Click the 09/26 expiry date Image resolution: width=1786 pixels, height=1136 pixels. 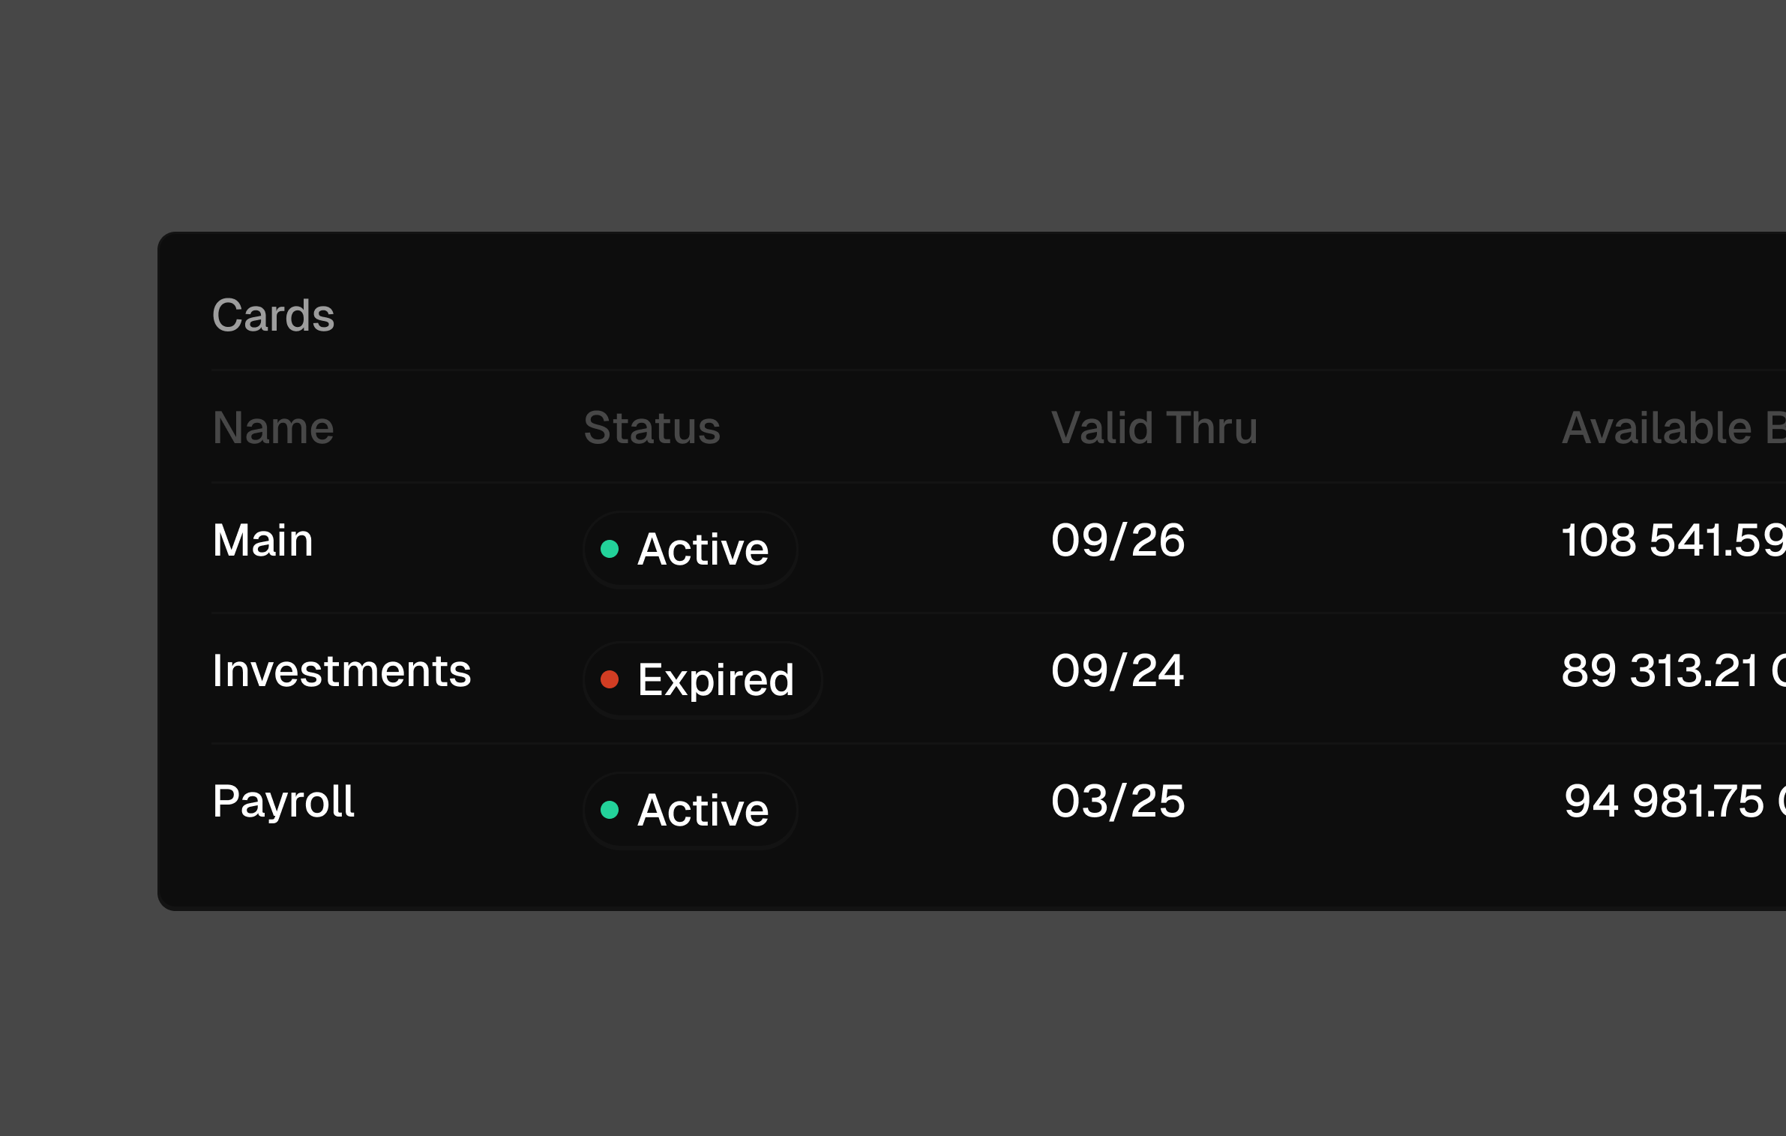pos(1118,541)
